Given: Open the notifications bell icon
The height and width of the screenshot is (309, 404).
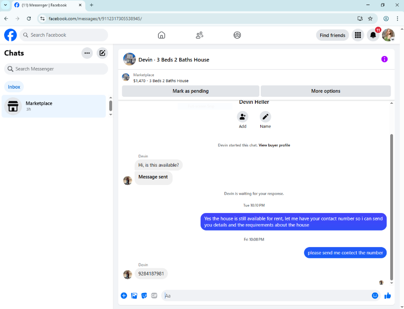Looking at the screenshot, I should 373,35.
